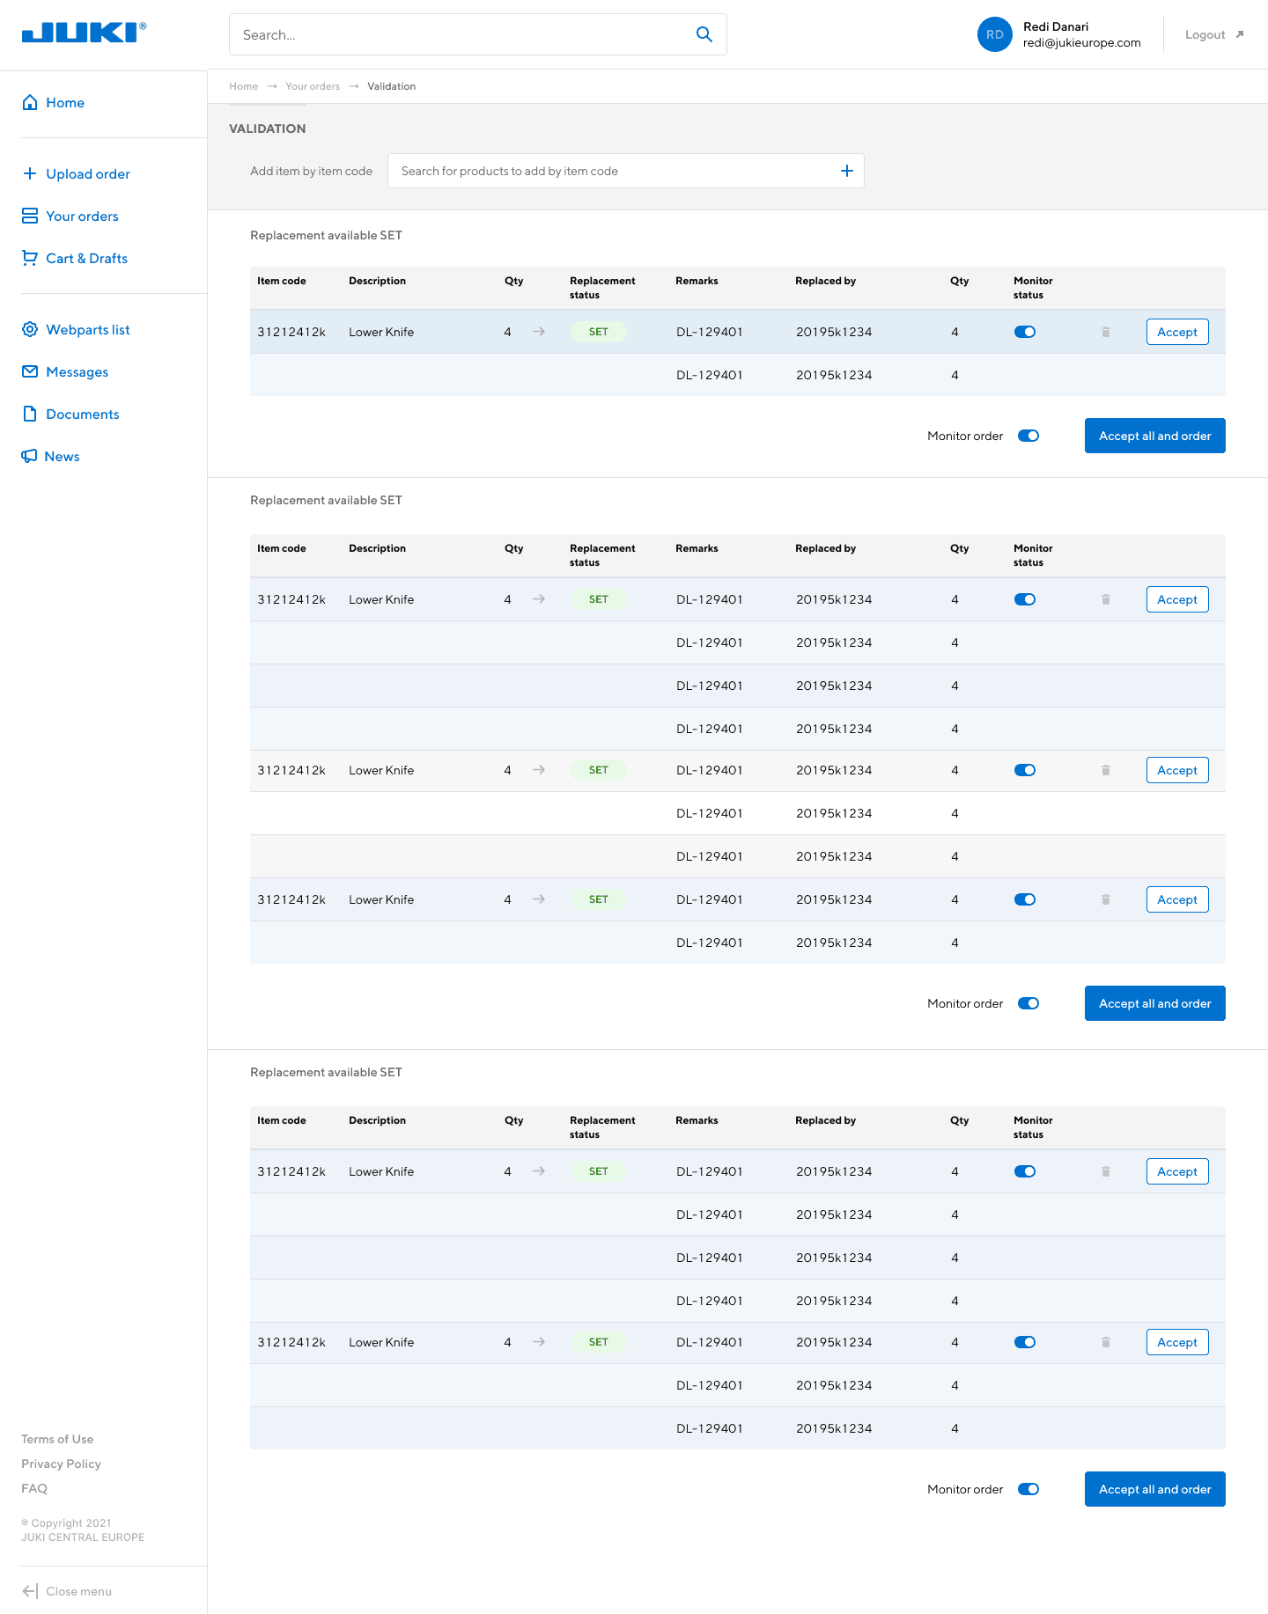Click replacement arrow in first table's row

pos(539,332)
